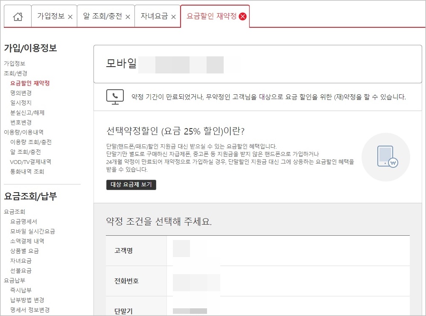The height and width of the screenshot is (316, 426).
Task: Open 통화내역 조회 sidebar link
Action: tap(27, 171)
